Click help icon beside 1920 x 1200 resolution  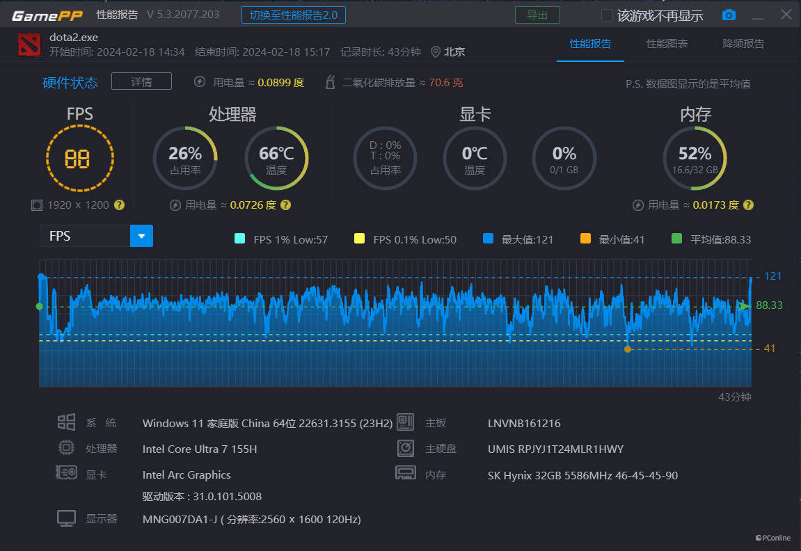click(x=119, y=205)
